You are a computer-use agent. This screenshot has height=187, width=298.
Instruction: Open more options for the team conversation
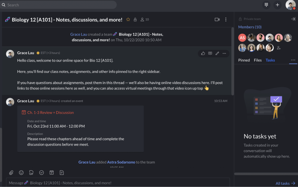coord(226,19)
